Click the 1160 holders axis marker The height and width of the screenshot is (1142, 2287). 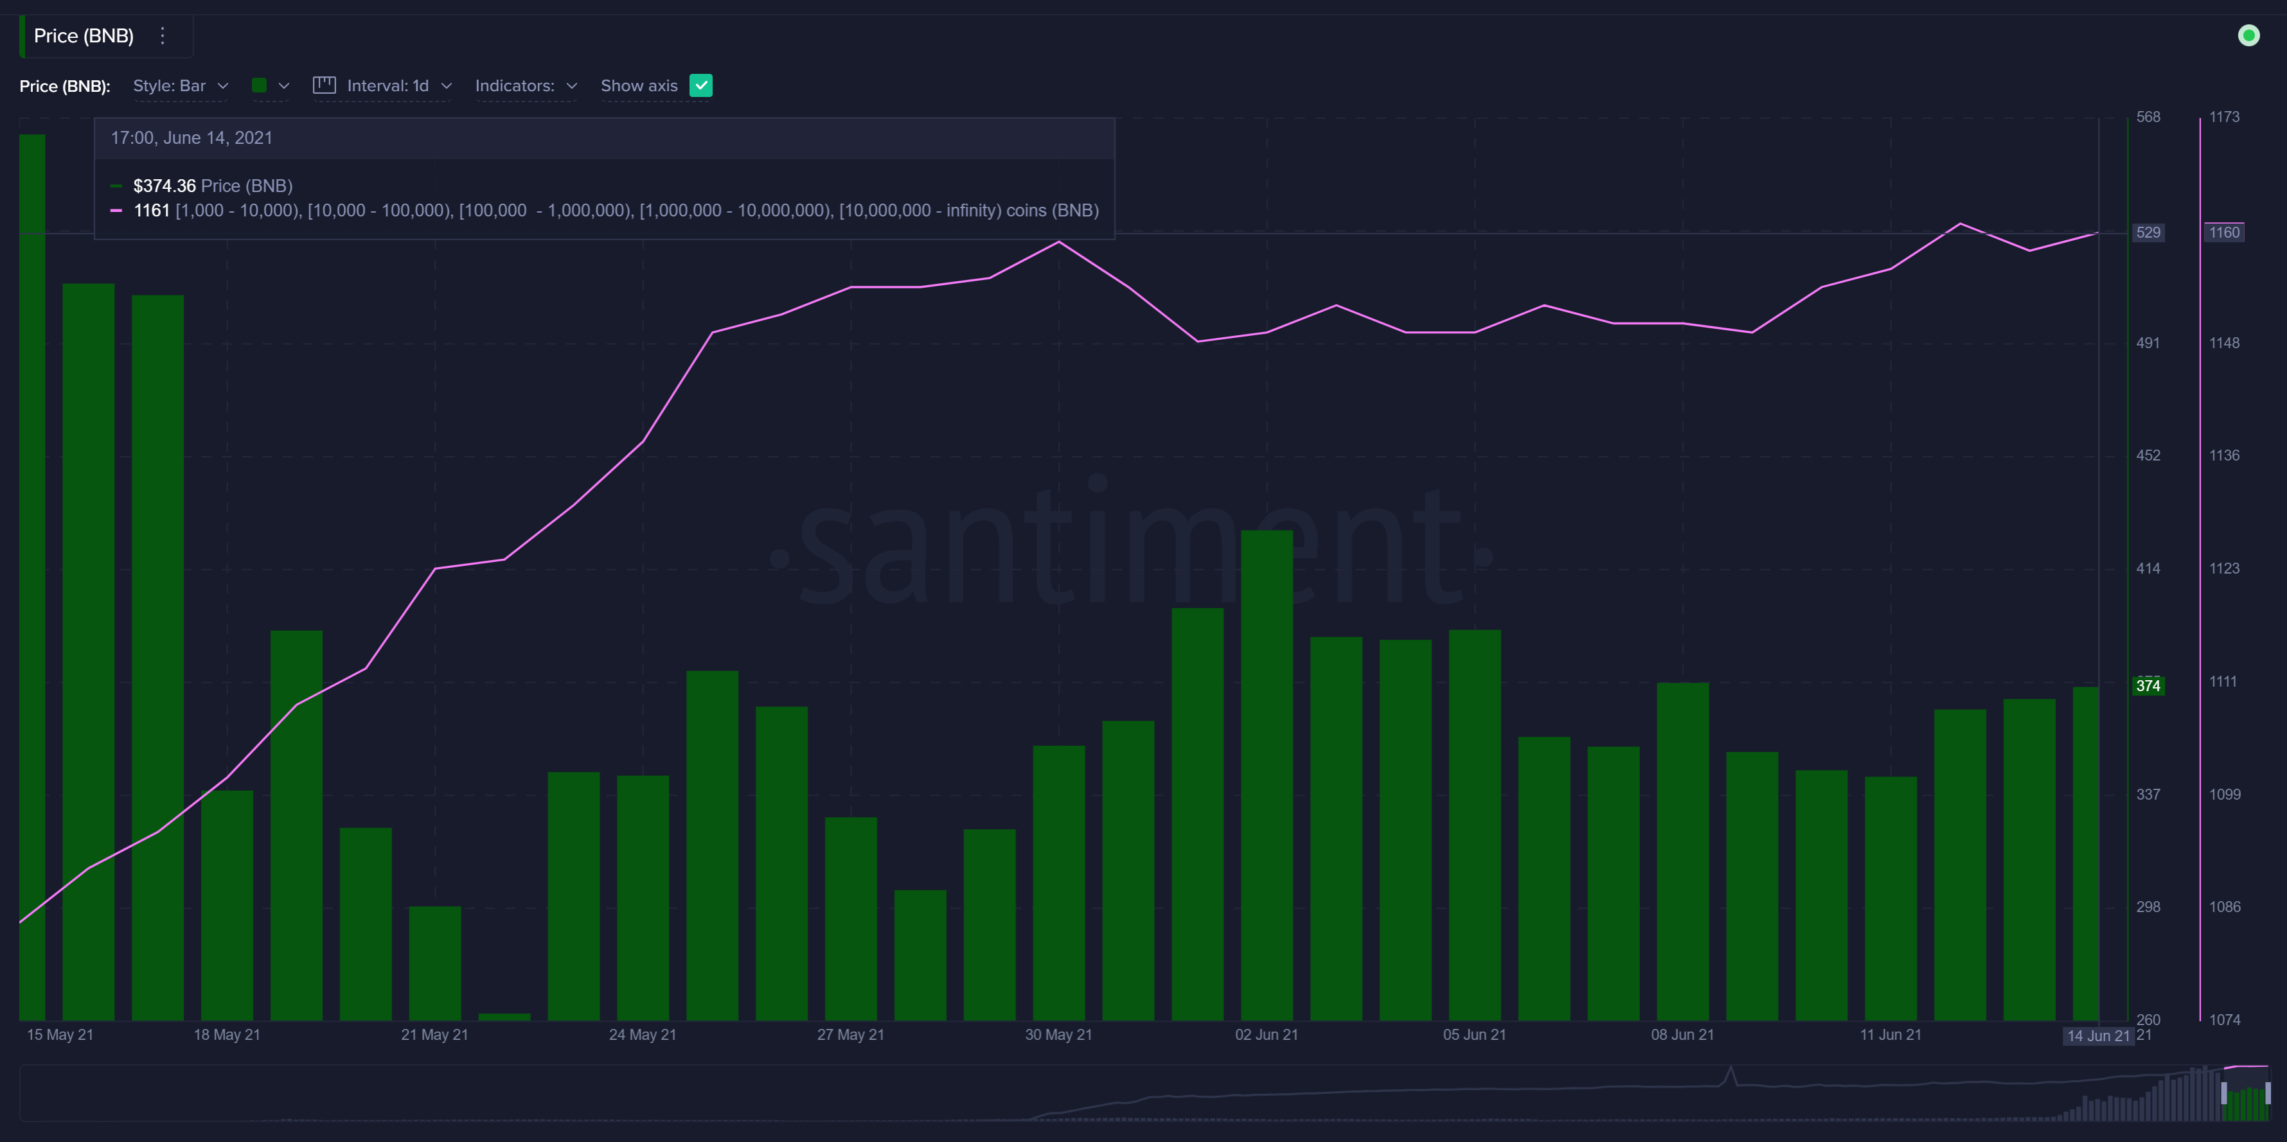coord(2223,233)
